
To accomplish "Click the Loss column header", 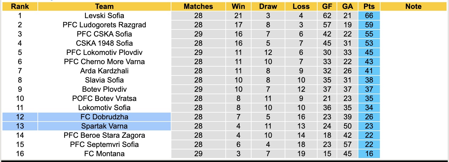I will pos(301,6).
